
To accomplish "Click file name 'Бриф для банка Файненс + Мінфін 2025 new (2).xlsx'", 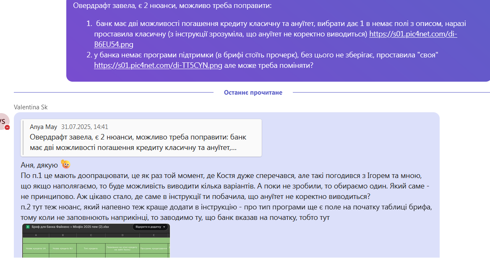I will 70,227.
